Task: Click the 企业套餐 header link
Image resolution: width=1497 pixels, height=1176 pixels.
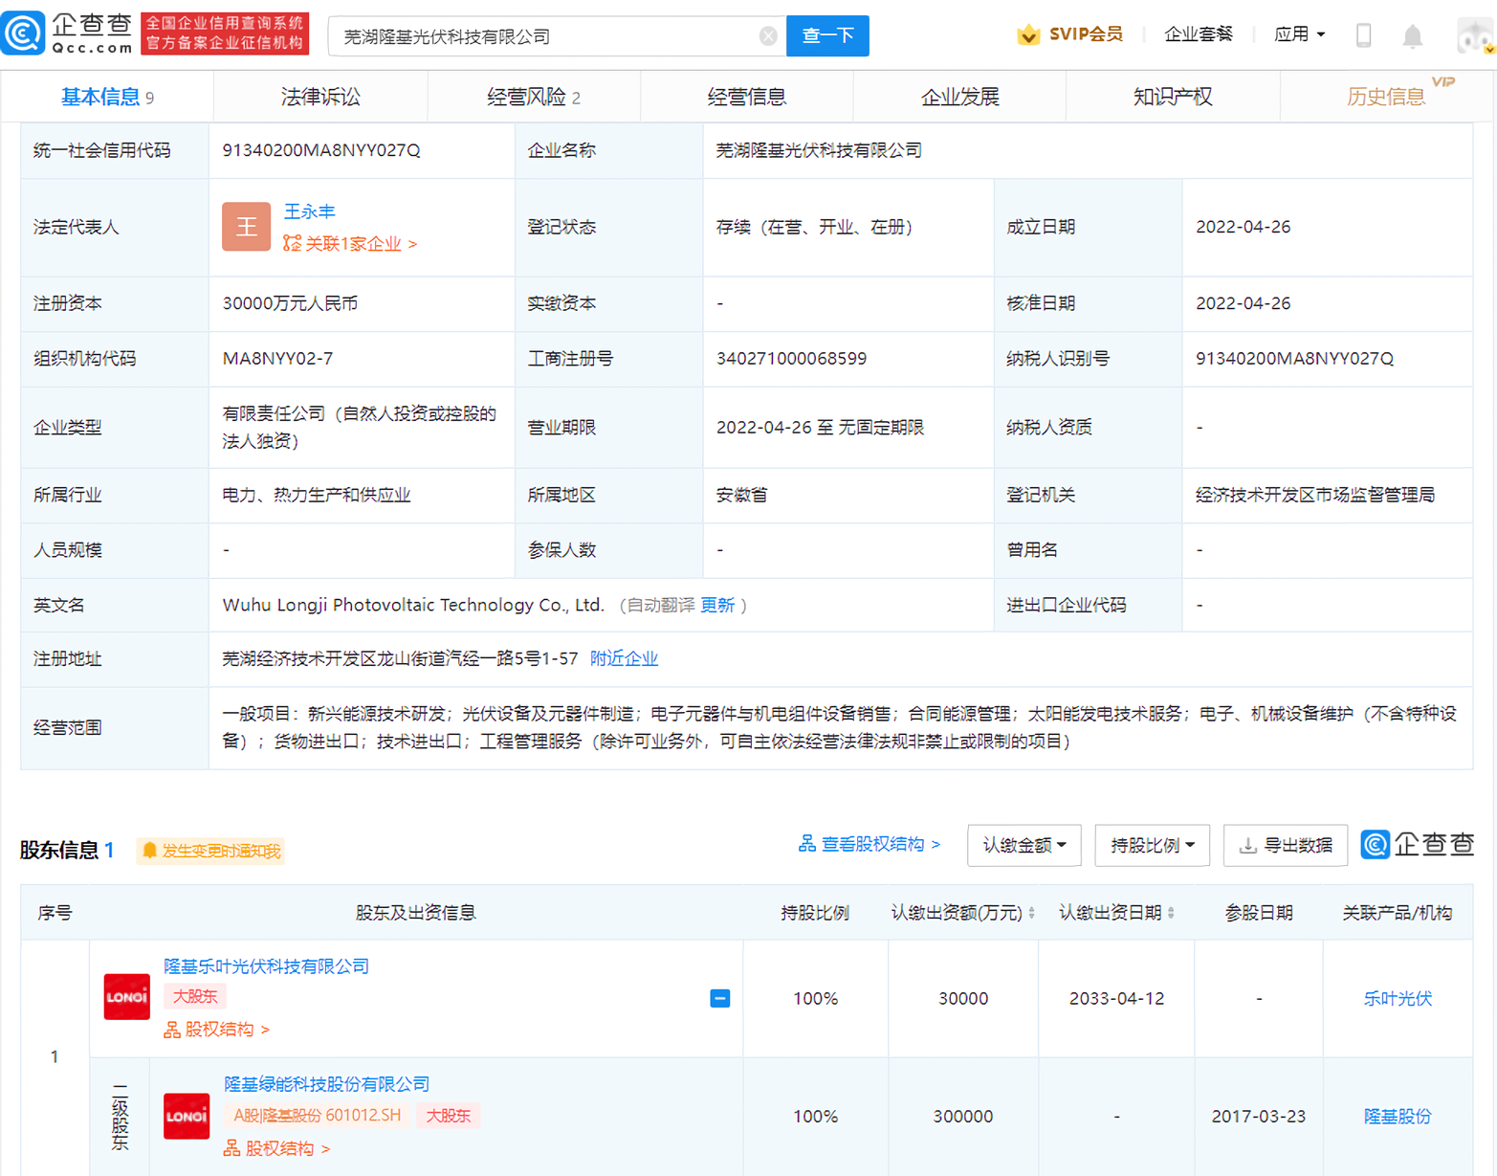Action: (x=1198, y=34)
